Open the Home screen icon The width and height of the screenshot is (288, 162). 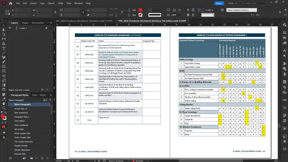pyautogui.click(x=11, y=3)
